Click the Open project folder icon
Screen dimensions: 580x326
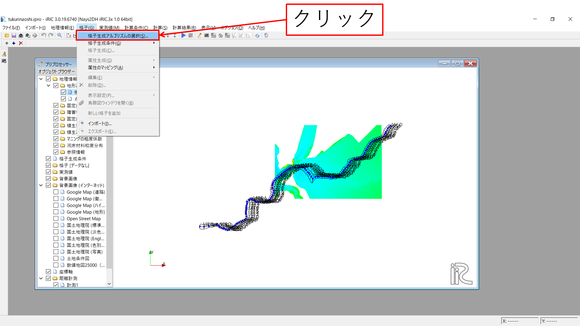coord(6,35)
